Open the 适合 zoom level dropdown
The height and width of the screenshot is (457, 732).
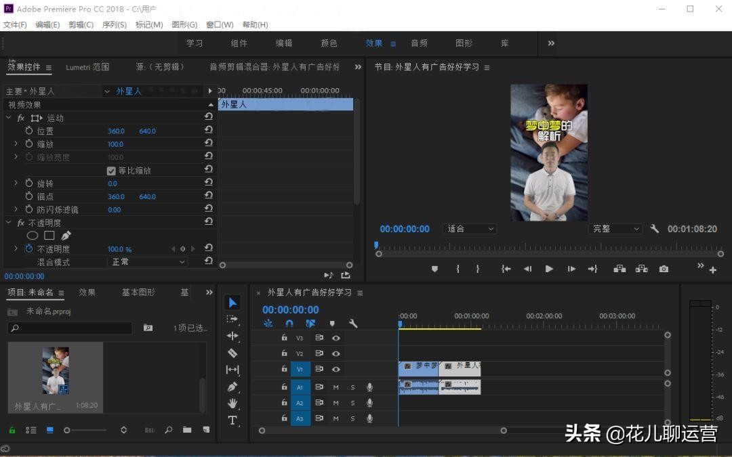[470, 229]
